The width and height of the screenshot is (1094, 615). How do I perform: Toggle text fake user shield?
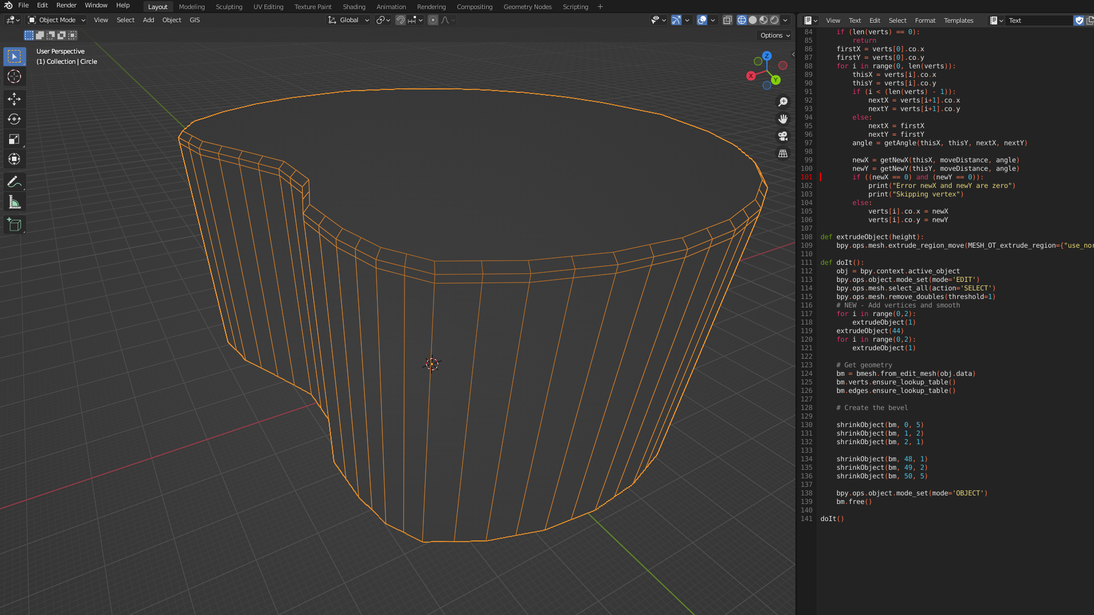(1079, 20)
